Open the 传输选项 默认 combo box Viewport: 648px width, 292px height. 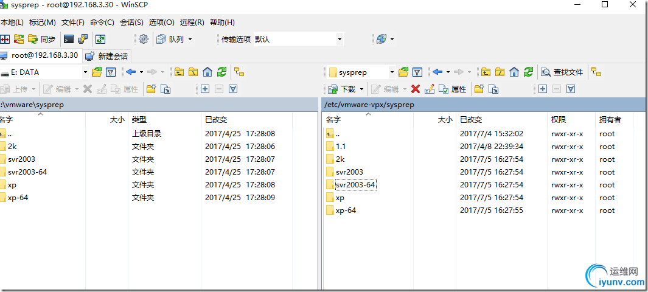tap(298, 39)
